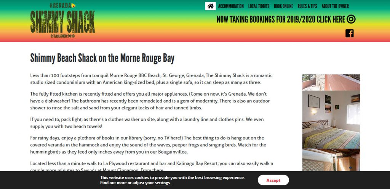Viewport: 390px width, 189px height.
Task: Click 'Established 2019' text under logo
Action: tap(63, 36)
